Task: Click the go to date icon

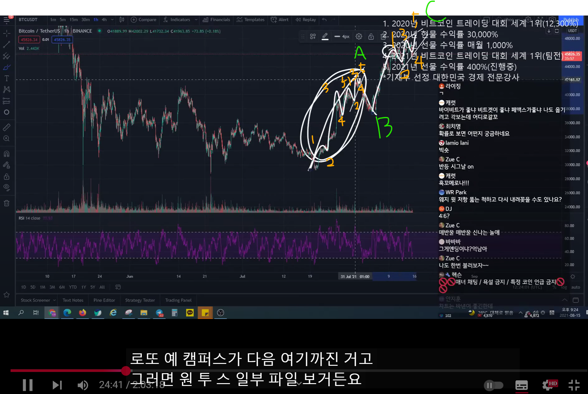Action: click(x=118, y=287)
